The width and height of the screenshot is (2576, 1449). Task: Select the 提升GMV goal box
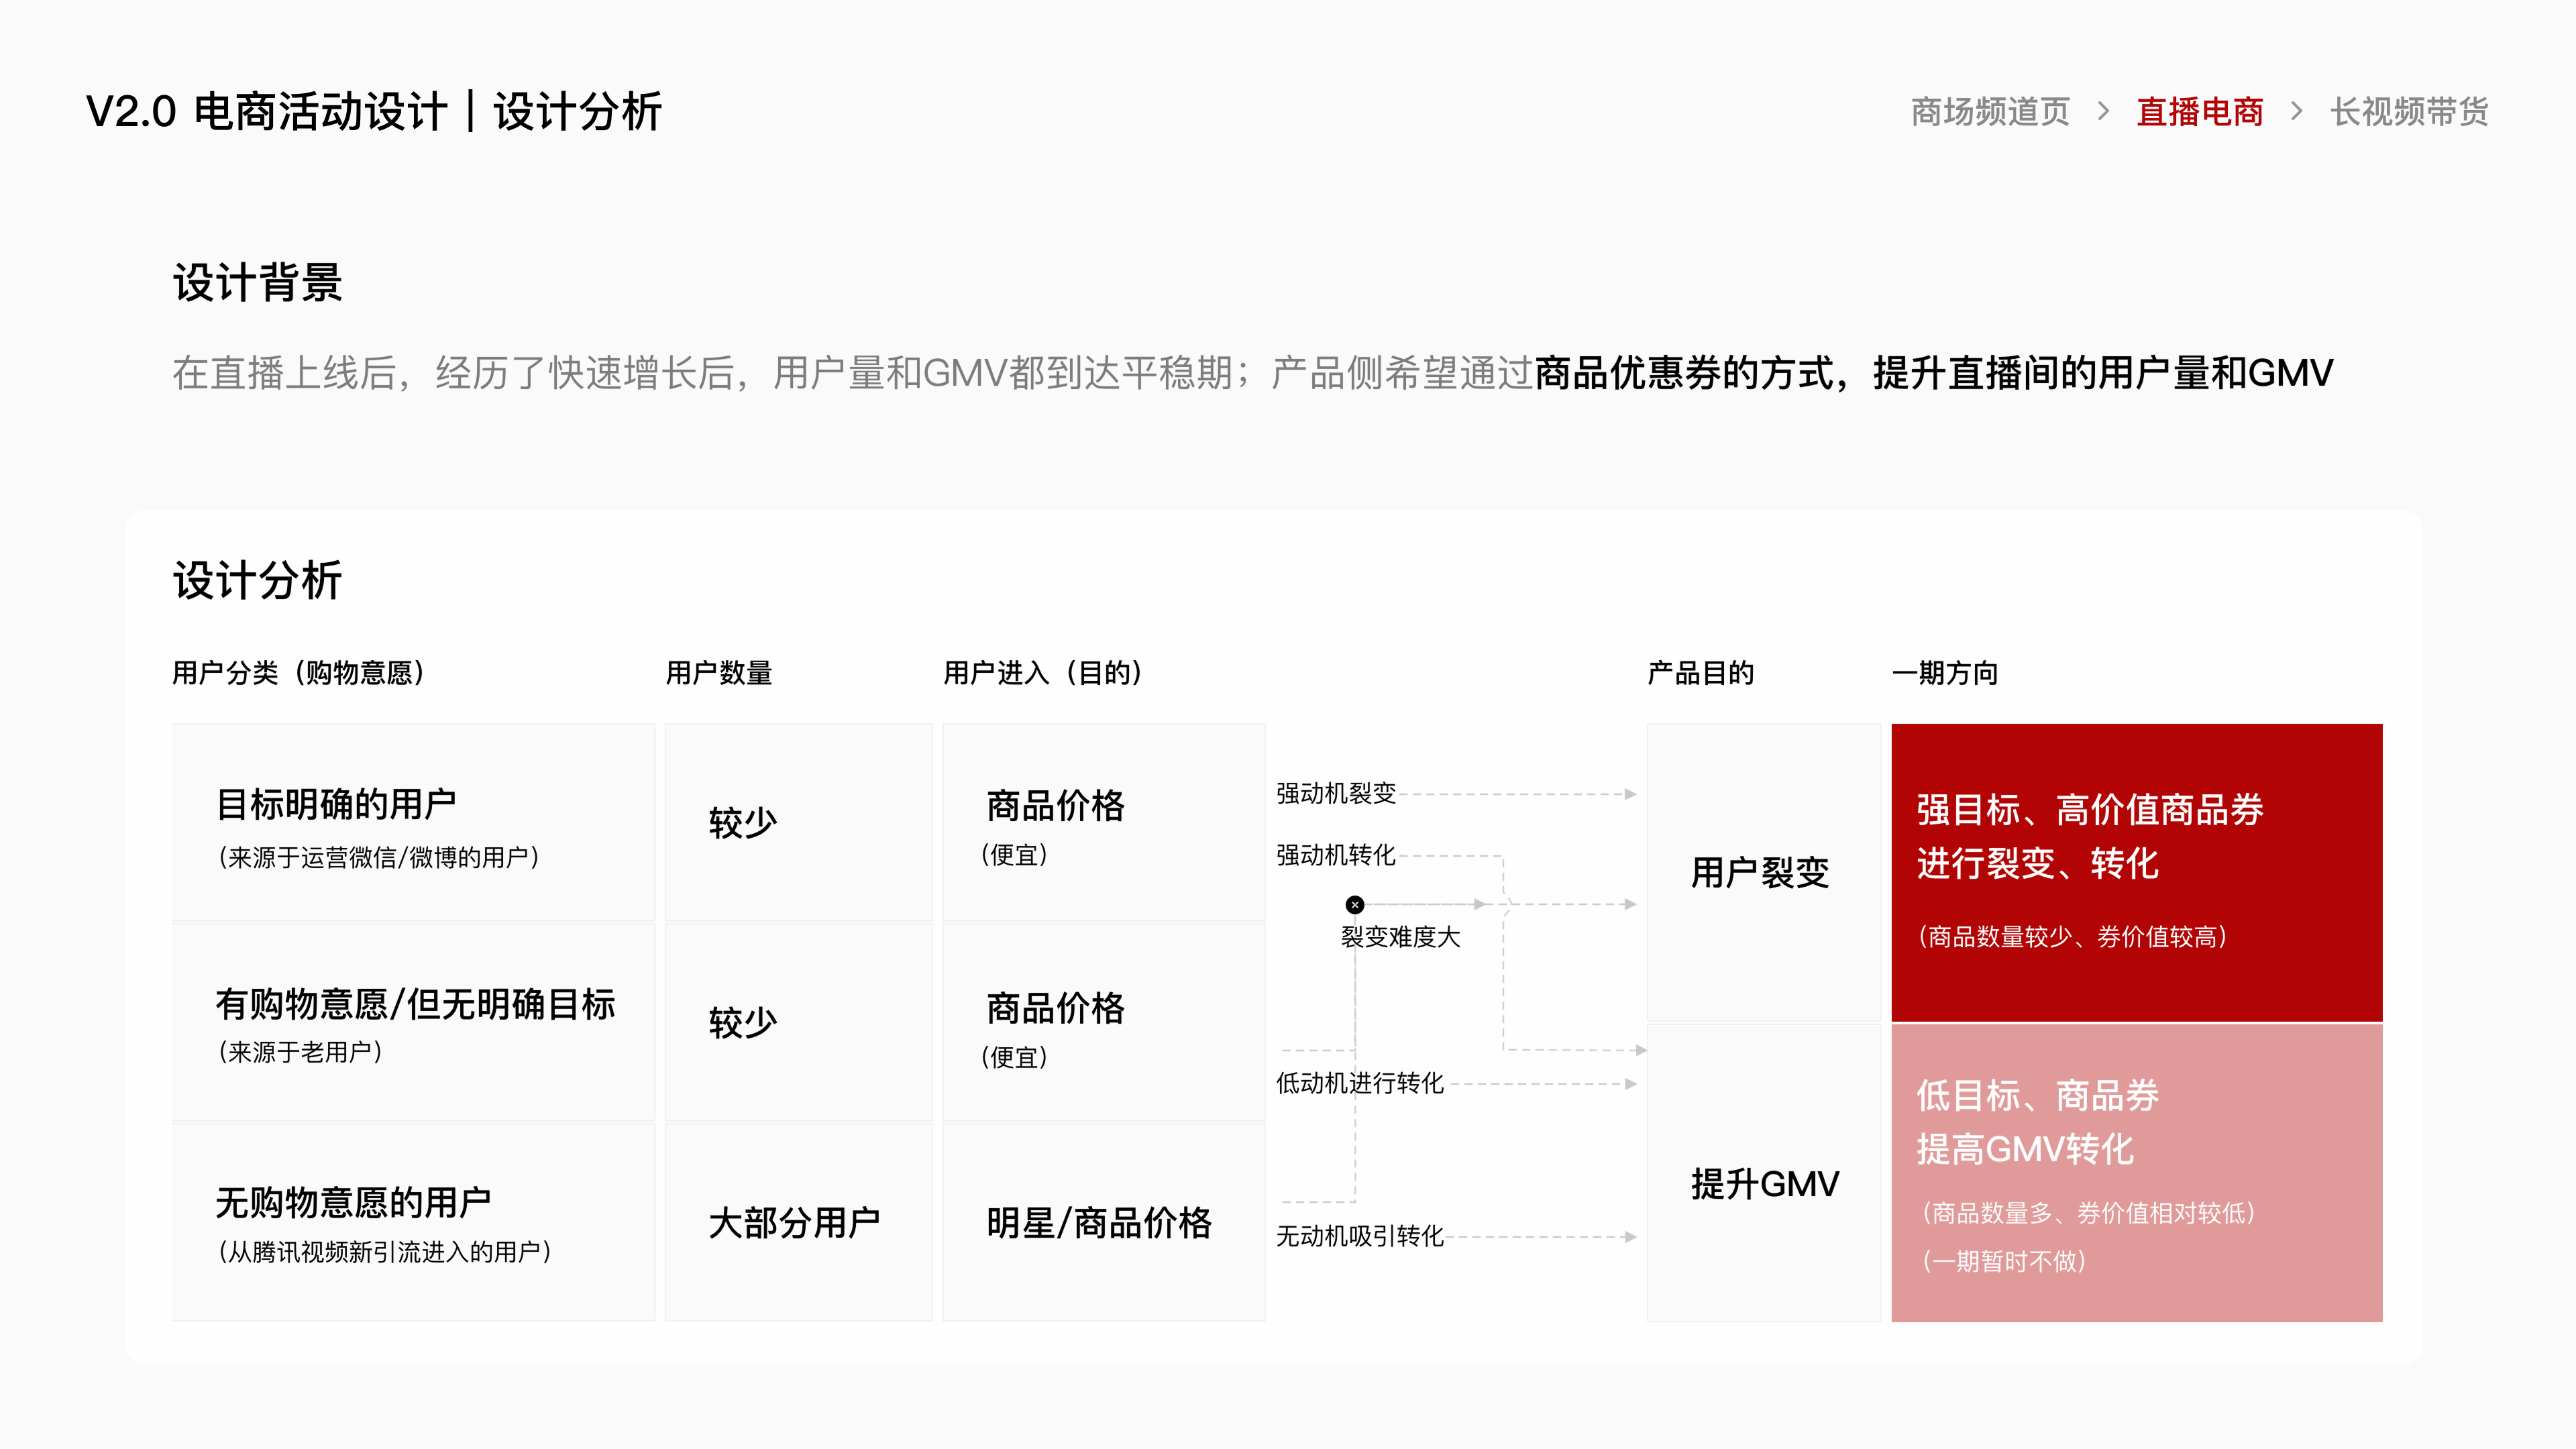1764,1173
